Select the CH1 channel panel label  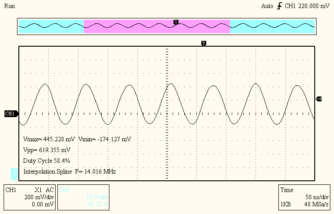coord(11,190)
